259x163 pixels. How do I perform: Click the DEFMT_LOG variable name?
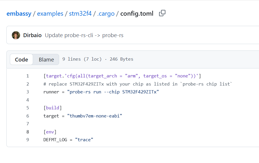(55, 140)
